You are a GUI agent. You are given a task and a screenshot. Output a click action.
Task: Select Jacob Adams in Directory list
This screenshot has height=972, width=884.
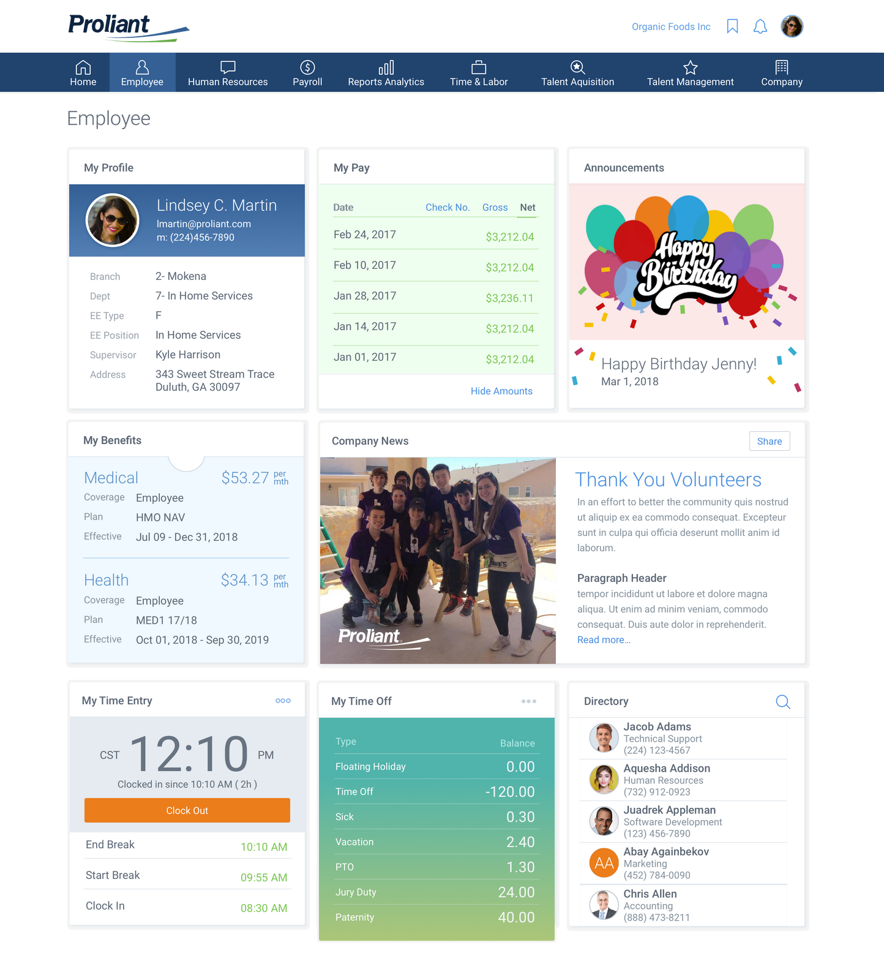click(x=657, y=727)
